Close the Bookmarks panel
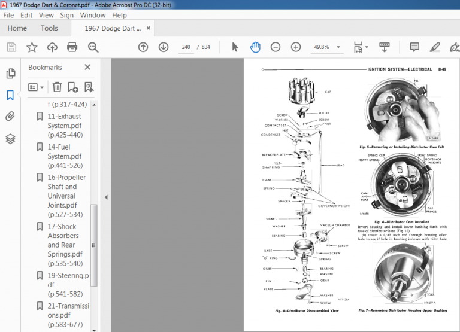The height and width of the screenshot is (332, 460). [87, 67]
